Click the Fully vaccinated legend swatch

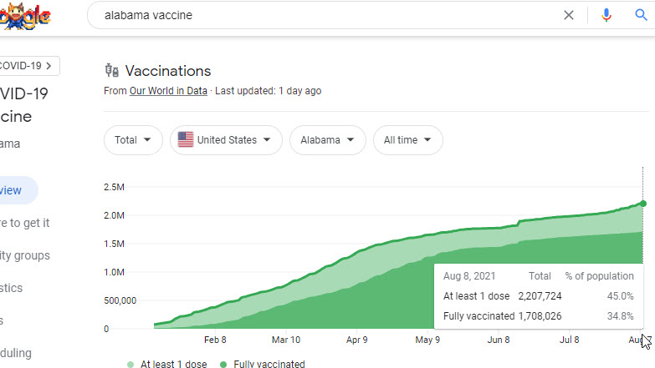tap(222, 364)
